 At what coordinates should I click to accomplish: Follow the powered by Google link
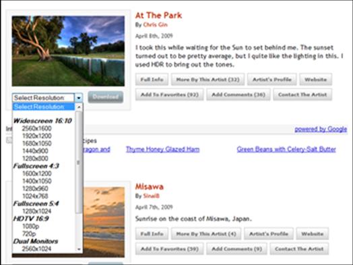coord(321,129)
